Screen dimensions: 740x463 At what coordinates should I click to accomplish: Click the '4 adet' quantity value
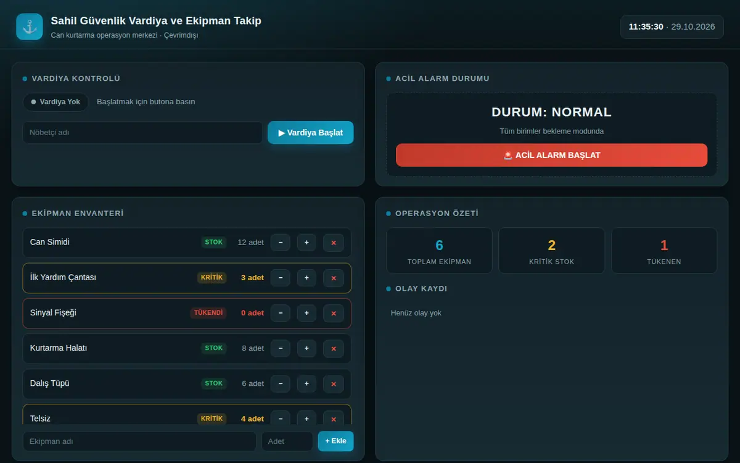(x=252, y=419)
